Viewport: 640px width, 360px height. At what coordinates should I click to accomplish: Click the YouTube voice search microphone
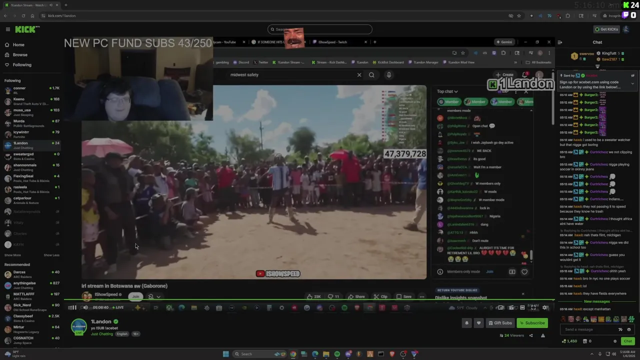[389, 75]
